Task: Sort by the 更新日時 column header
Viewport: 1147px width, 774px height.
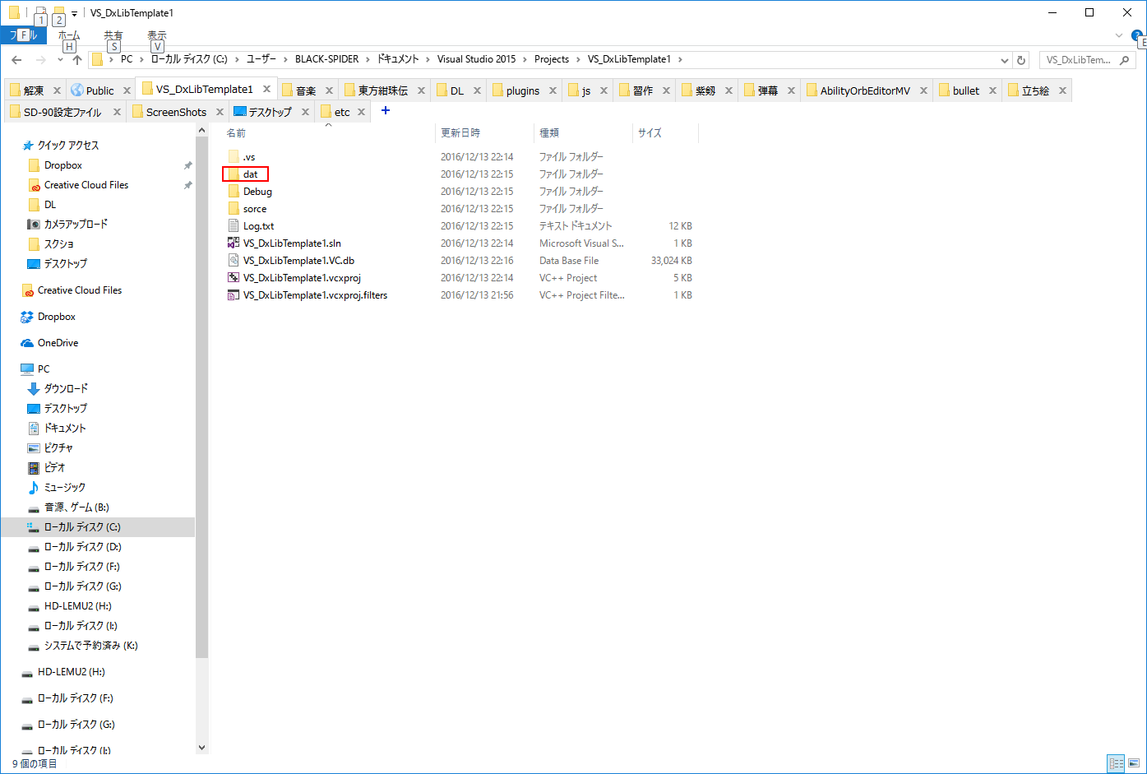Action: pyautogui.click(x=460, y=132)
